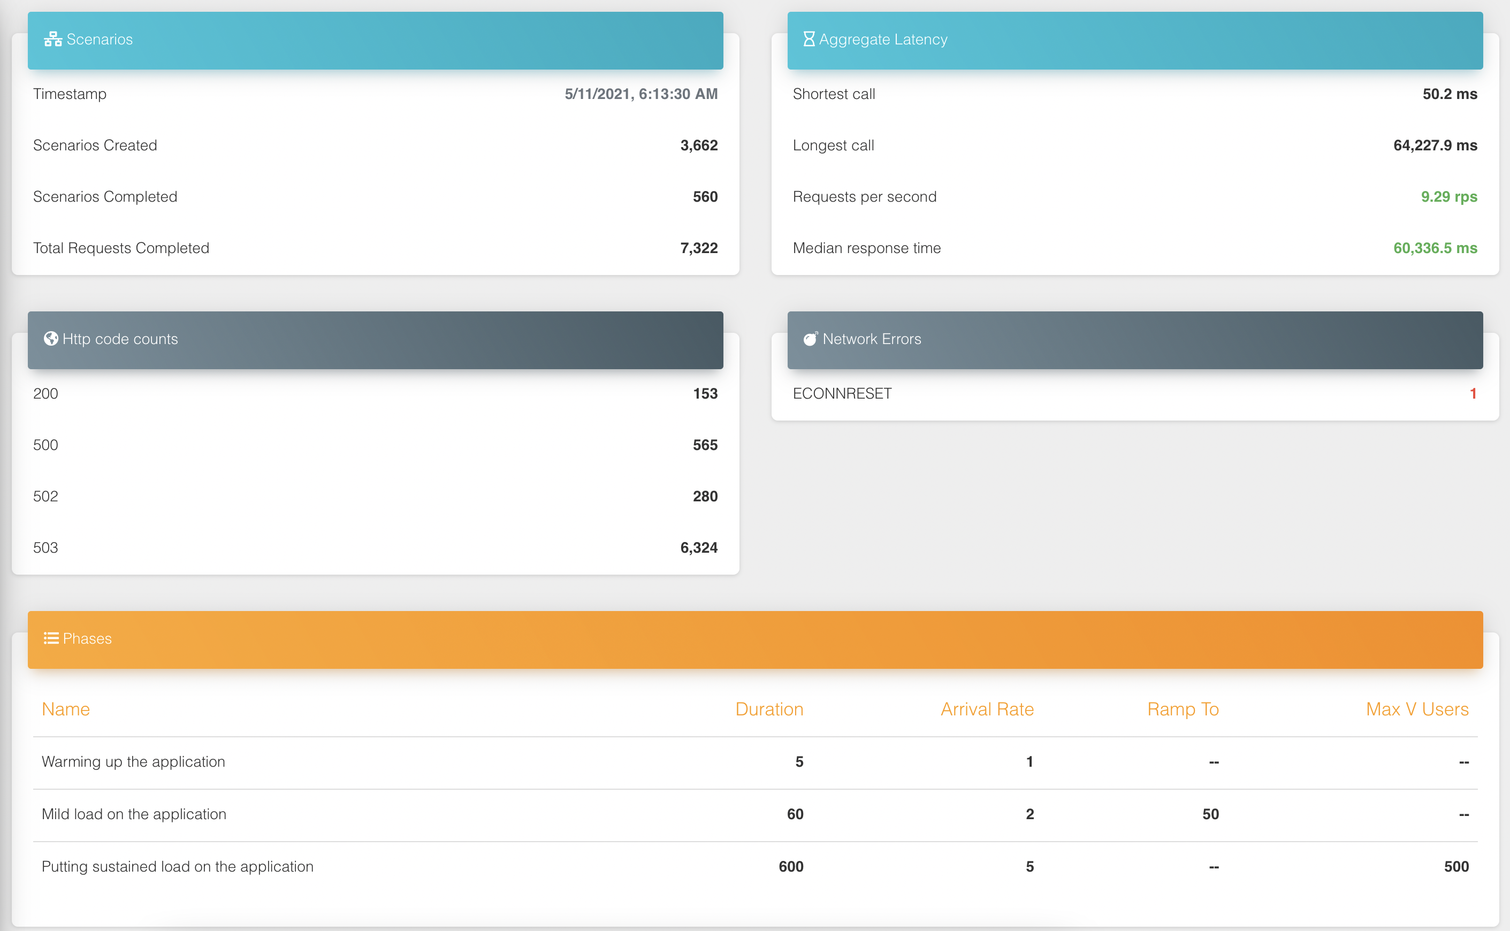Click the Max V Users column header
Screen dimensions: 1510x931
tap(1417, 709)
